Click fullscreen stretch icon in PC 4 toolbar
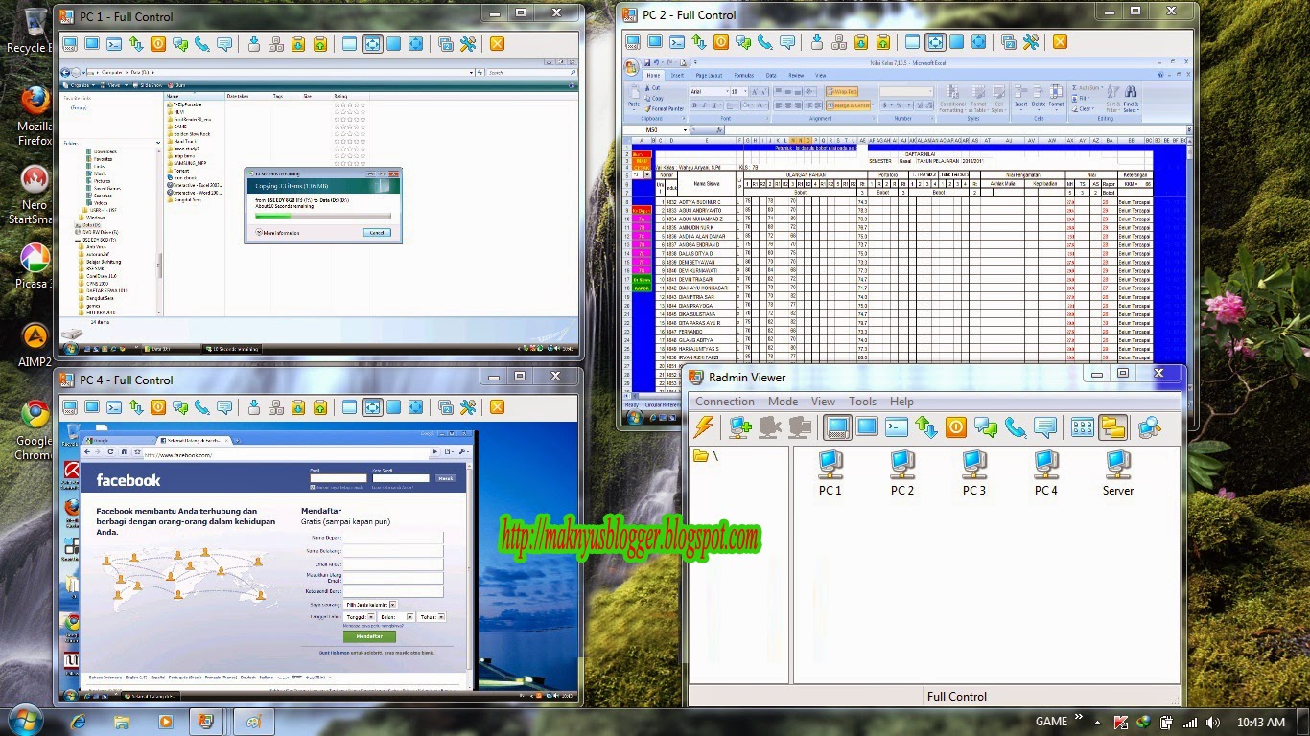 tap(415, 407)
